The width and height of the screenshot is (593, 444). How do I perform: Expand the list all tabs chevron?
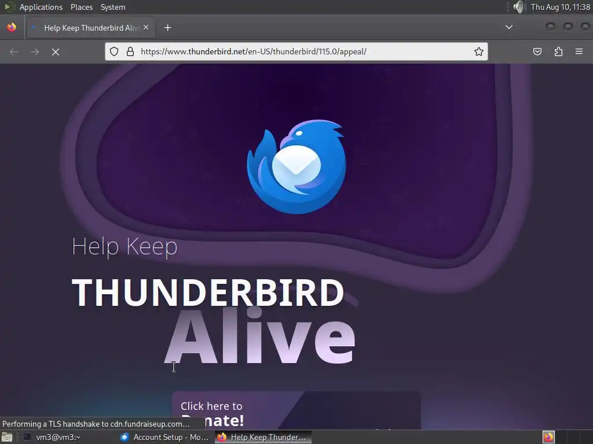coord(509,27)
